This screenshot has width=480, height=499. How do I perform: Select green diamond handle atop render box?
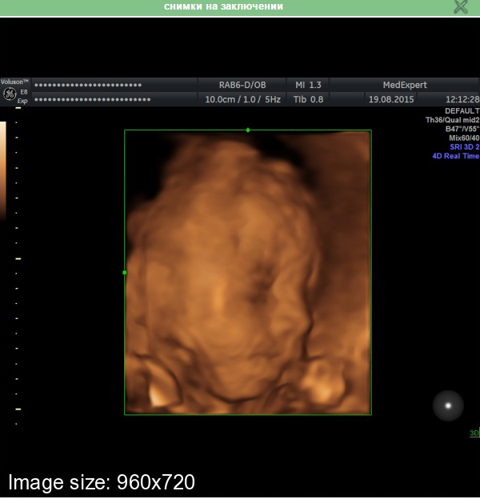[248, 130]
